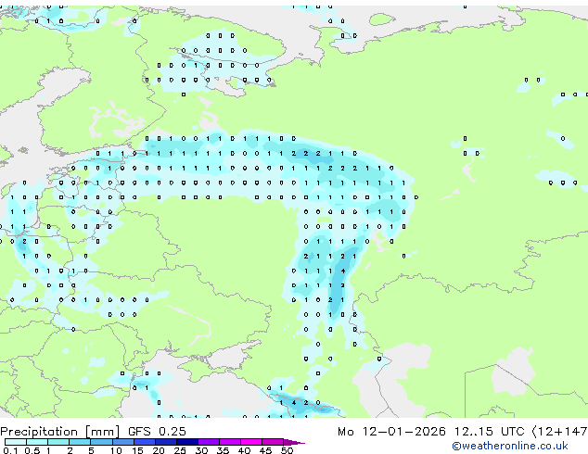Select the 0.5–1 mm legend color swatch

tap(37, 442)
